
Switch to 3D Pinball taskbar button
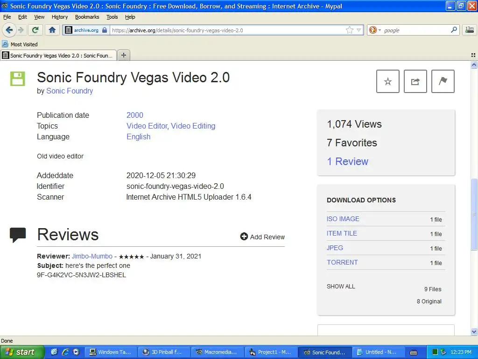[164, 352]
